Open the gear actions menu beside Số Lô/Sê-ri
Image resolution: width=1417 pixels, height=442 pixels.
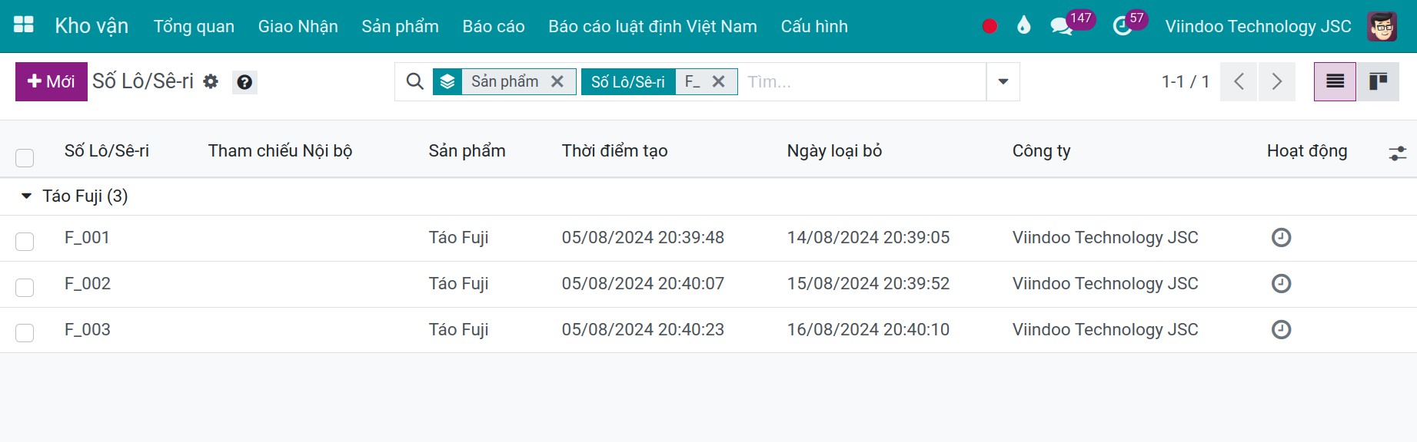[x=211, y=81]
